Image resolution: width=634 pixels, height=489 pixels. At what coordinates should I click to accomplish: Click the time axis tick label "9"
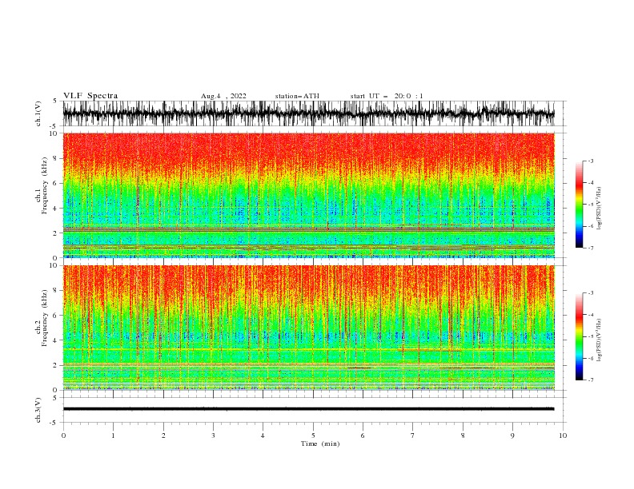tap(512, 435)
